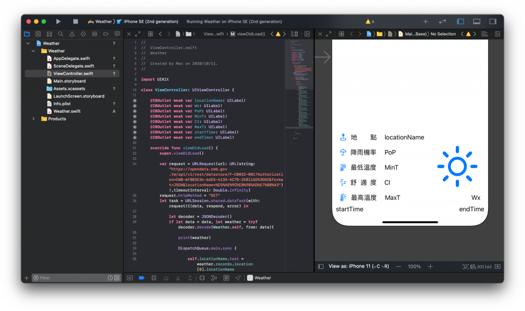The width and height of the screenshot is (525, 311).
Task: Select the Test navigator diamond tab
Action: pos(84,34)
